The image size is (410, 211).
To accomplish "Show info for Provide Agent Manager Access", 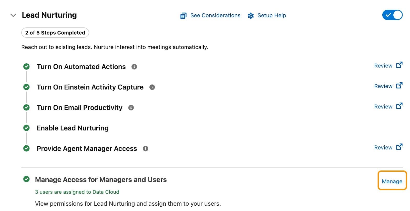I will 146,149.
